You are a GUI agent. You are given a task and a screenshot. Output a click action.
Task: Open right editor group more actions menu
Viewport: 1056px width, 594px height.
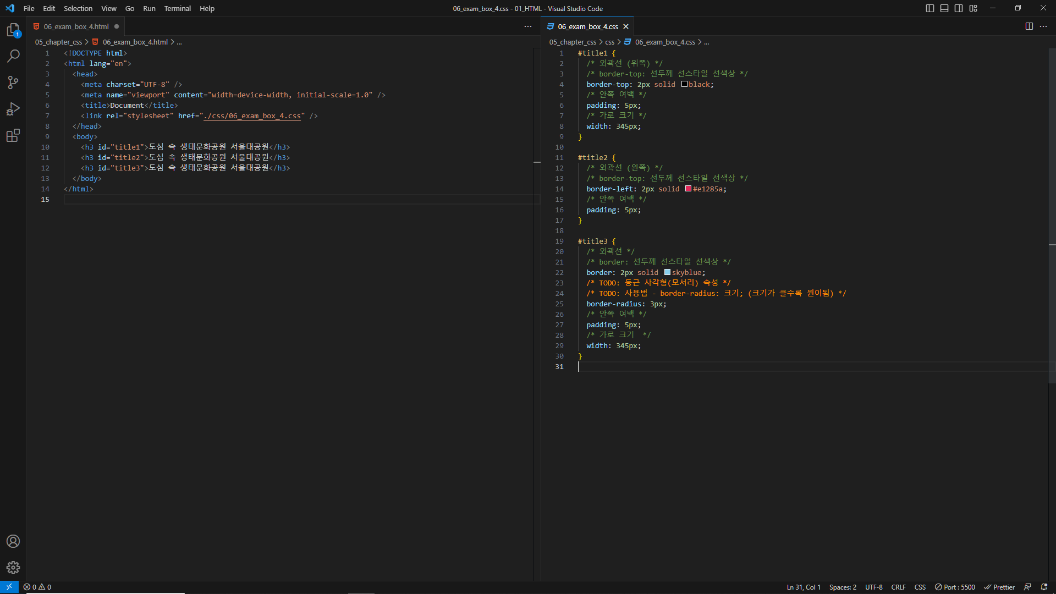pos(1043,26)
